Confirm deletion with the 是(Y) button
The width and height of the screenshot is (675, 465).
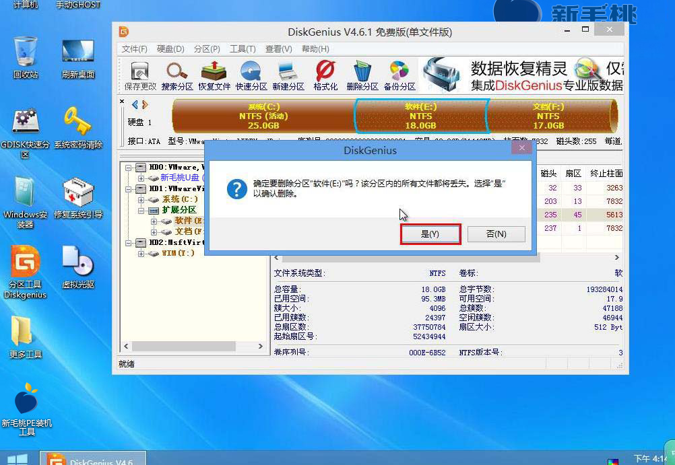[430, 234]
